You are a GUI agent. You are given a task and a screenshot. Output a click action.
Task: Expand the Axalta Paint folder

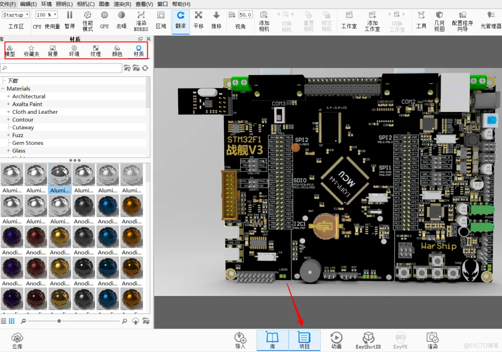click(x=8, y=104)
